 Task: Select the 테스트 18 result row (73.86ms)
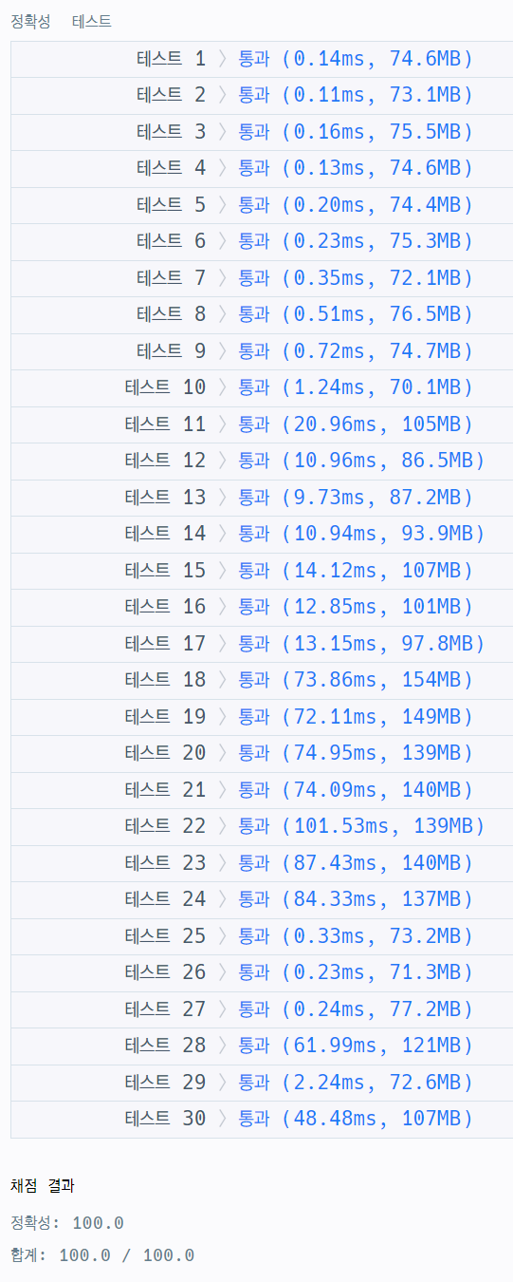pyautogui.click(x=262, y=681)
